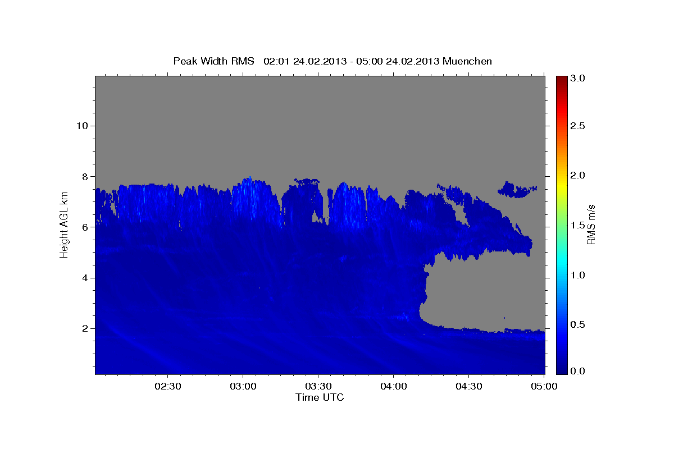
Task: Click the isolated cloud patch near 04:50
Action: 517,189
